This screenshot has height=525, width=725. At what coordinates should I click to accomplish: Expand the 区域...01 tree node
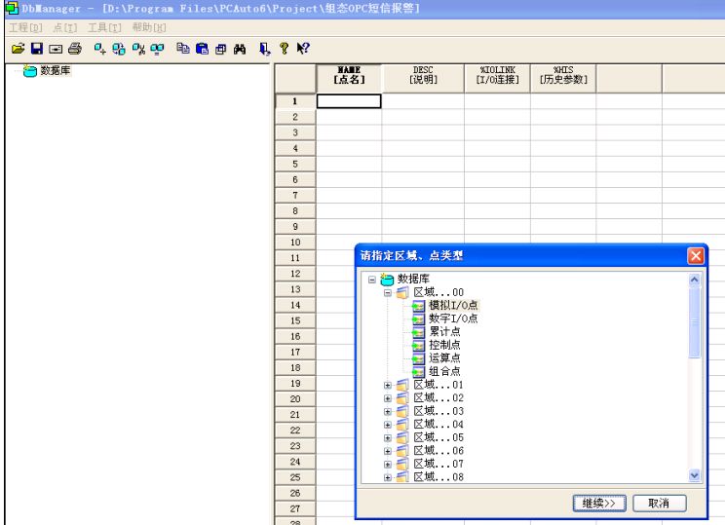[387, 385]
